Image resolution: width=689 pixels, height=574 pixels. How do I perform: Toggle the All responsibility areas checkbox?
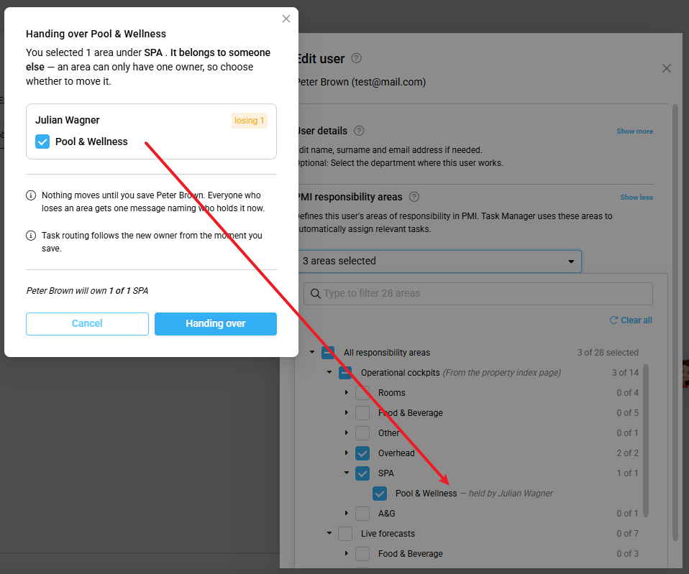click(x=328, y=353)
